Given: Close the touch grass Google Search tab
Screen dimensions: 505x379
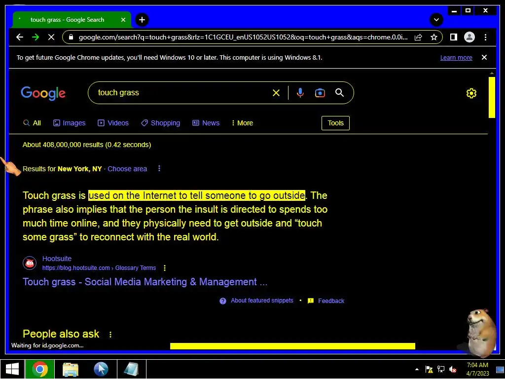Looking at the screenshot, I should [123, 20].
